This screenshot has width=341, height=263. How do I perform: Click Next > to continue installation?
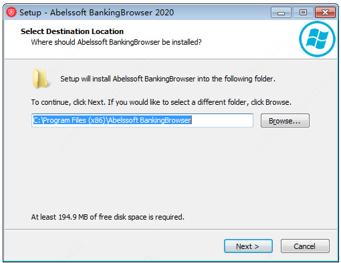point(248,246)
